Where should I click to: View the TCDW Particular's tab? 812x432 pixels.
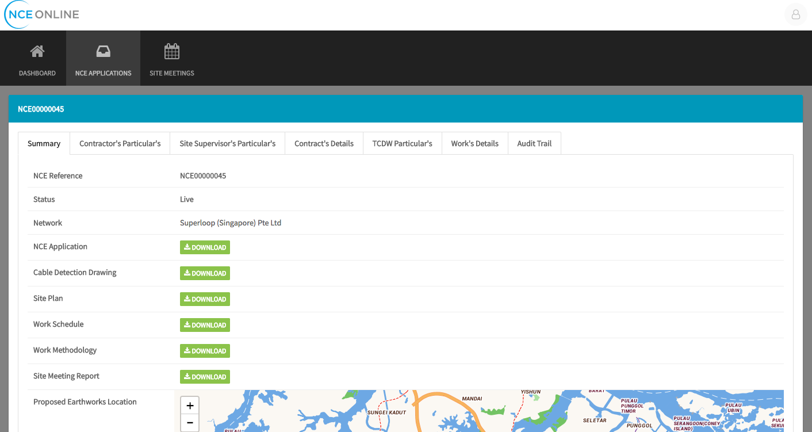click(x=402, y=143)
